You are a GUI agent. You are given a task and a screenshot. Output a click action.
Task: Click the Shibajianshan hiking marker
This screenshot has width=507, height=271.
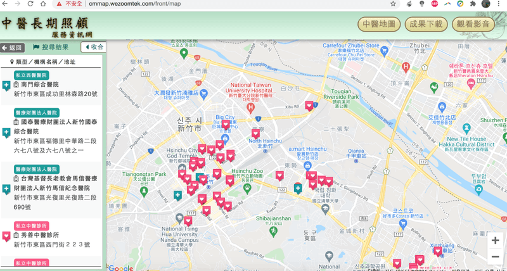tap(274, 231)
